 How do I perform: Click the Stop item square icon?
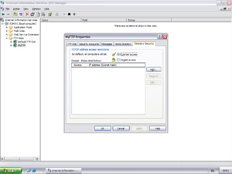(69, 14)
